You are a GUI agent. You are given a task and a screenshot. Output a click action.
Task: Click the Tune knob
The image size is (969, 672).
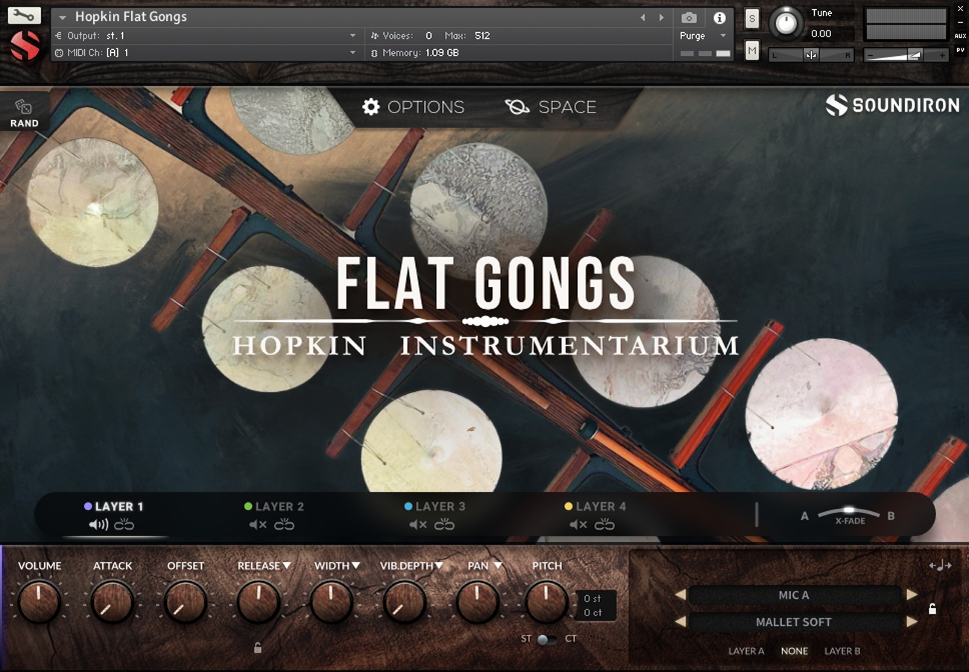[x=786, y=22]
